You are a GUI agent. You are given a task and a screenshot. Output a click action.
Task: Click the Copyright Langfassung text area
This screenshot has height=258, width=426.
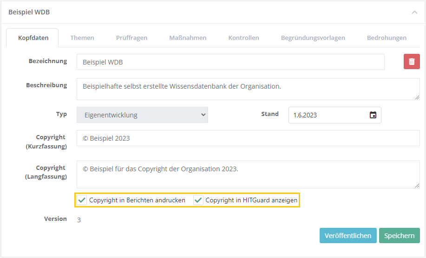[x=248, y=174]
